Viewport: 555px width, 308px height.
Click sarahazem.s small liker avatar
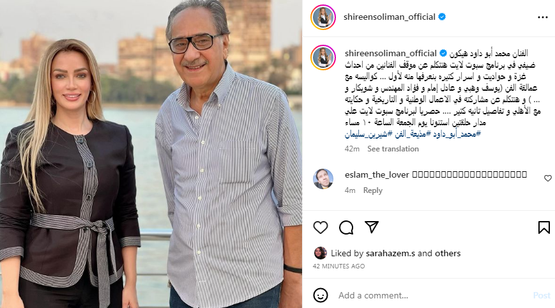[x=321, y=253]
